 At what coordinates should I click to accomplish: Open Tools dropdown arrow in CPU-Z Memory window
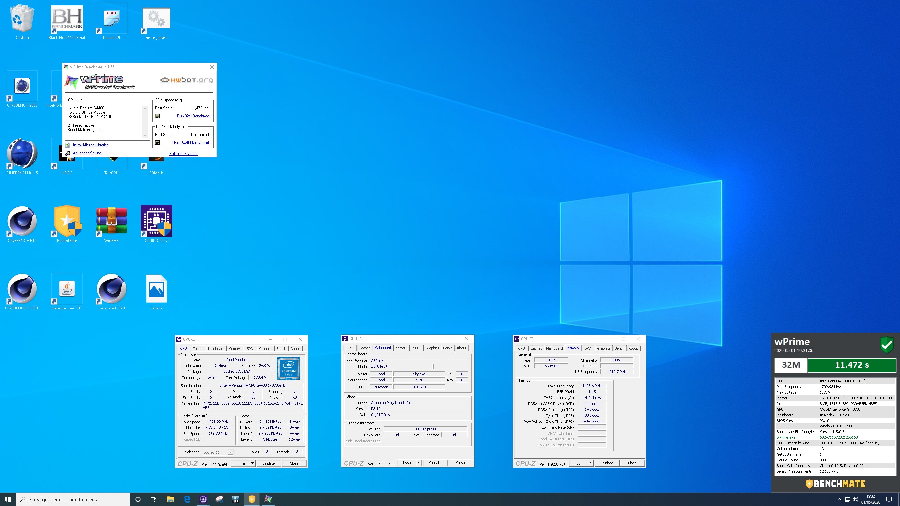coord(590,463)
